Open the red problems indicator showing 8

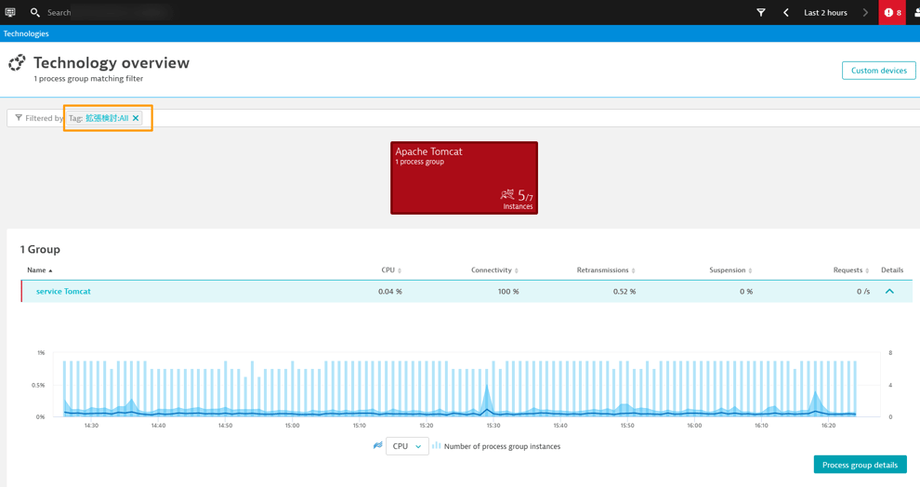892,12
